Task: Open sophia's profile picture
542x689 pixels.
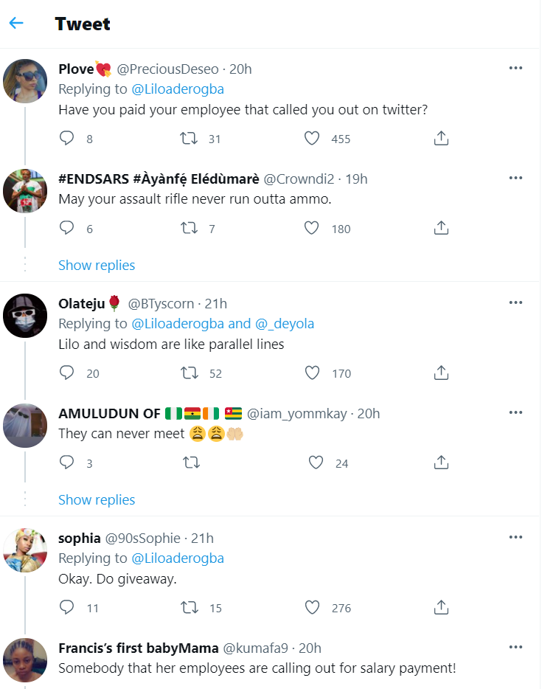Action: 25,550
